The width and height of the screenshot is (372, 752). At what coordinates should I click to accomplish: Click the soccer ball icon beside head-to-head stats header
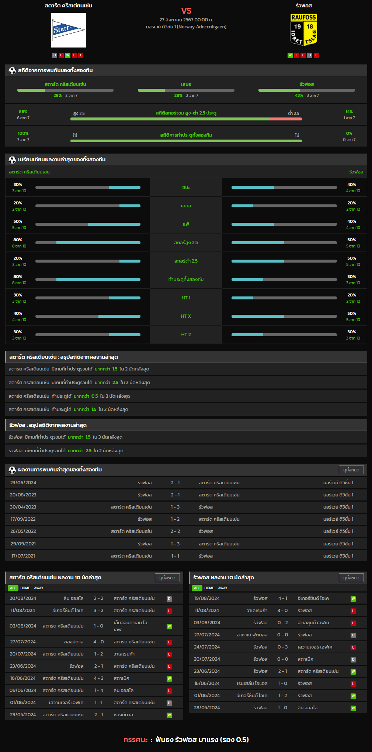12,70
